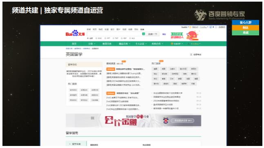This screenshot has height=148, width=264.
Task: Click the Baidu Marketing Professional logo
Action: tap(219, 15)
